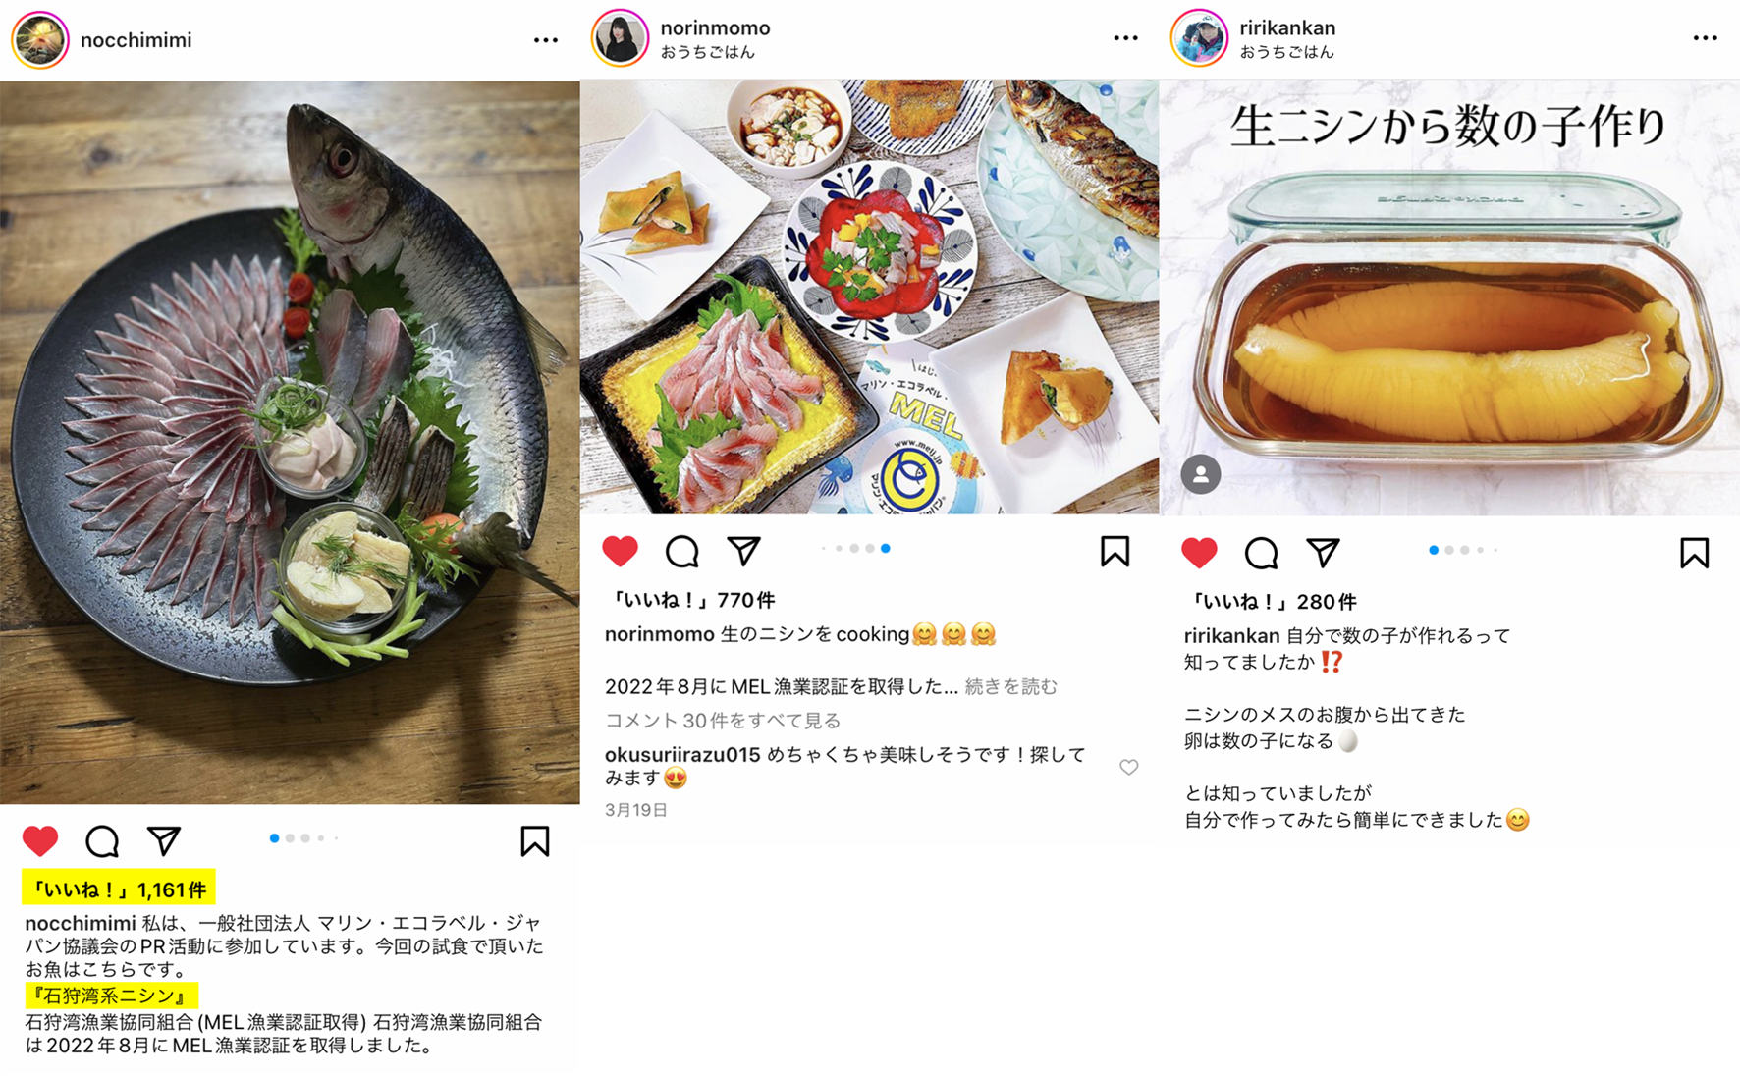Open more options for nocchimimi's post
This screenshot has height=1077, width=1740.
pyautogui.click(x=546, y=40)
